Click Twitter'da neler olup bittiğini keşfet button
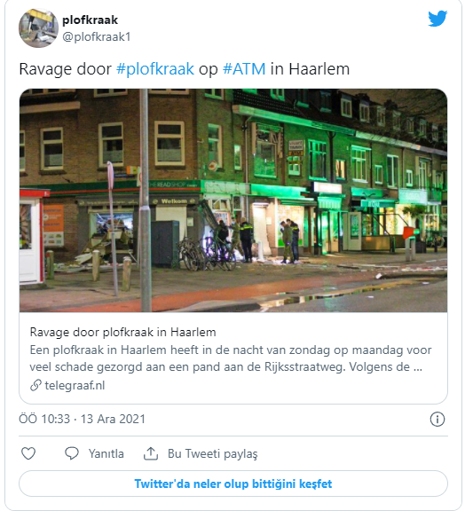The image size is (465, 511). coord(233,483)
